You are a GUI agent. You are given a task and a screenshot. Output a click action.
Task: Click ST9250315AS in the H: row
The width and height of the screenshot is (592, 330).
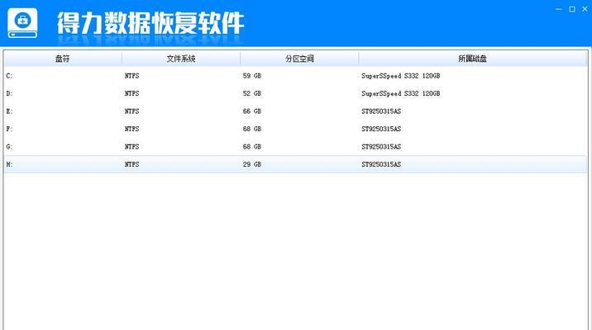pyautogui.click(x=381, y=164)
